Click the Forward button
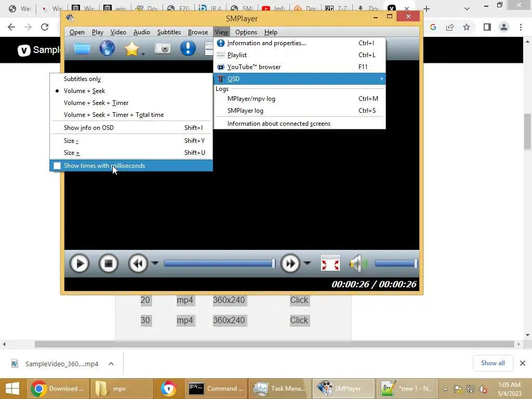The width and height of the screenshot is (532, 399). (x=290, y=263)
